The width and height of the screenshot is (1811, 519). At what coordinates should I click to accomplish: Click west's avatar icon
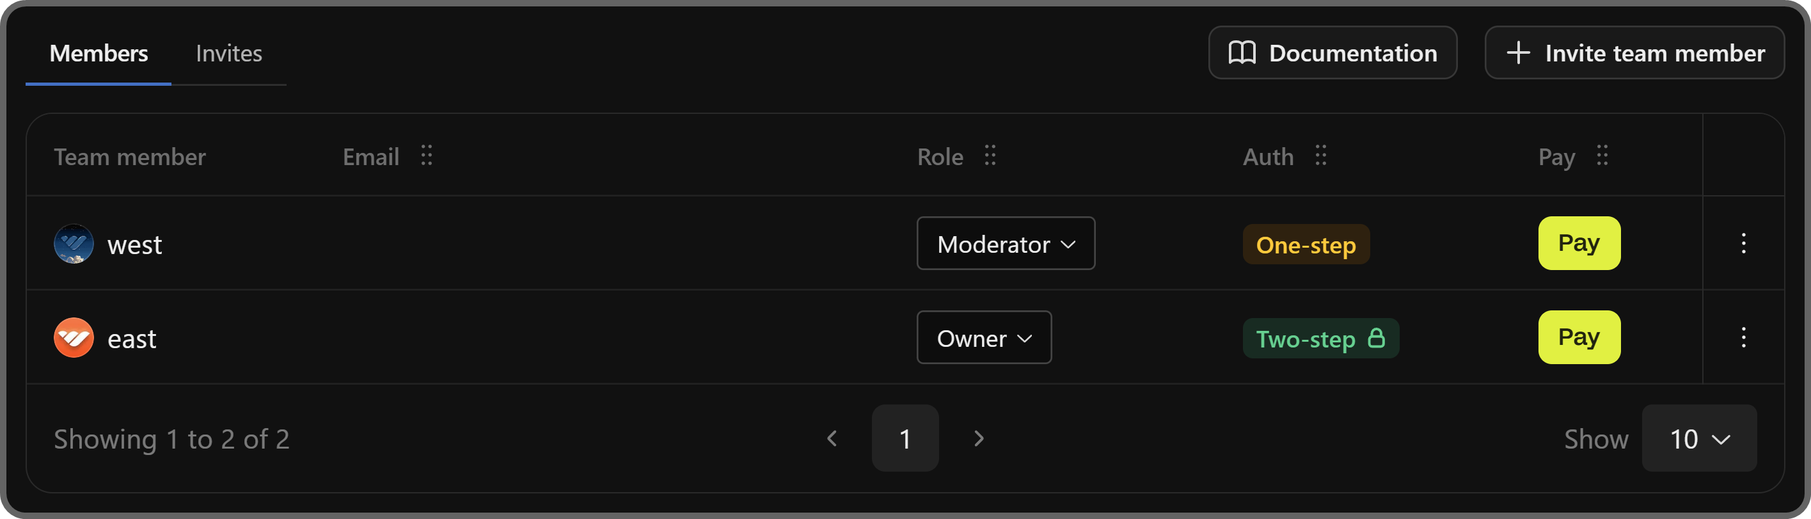74,244
